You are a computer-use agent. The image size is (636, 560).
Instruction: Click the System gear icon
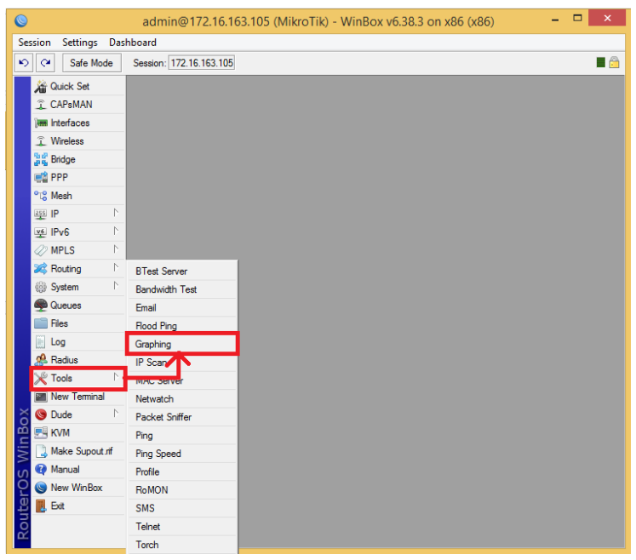[x=41, y=287]
